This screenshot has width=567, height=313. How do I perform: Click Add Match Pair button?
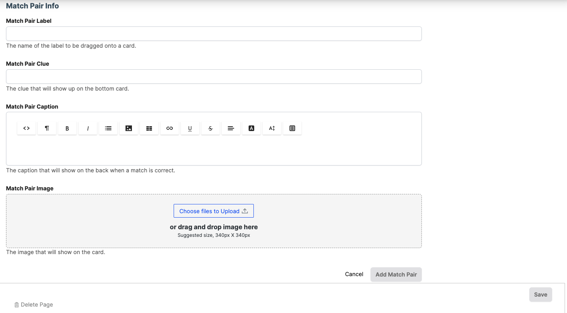(396, 275)
